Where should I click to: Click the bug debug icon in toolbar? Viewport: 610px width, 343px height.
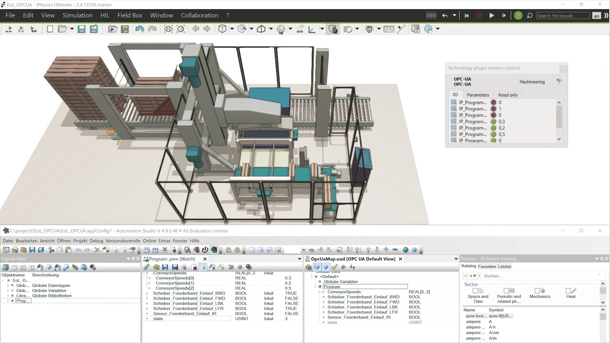pyautogui.click(x=369, y=29)
